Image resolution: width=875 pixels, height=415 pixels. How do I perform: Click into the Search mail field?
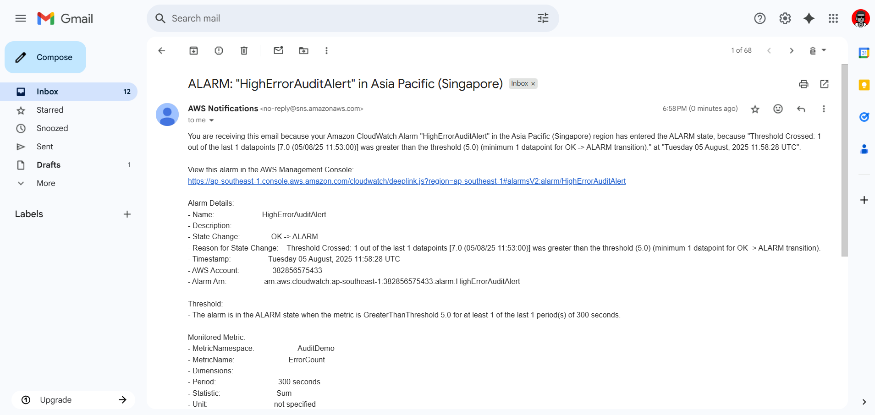pos(353,18)
